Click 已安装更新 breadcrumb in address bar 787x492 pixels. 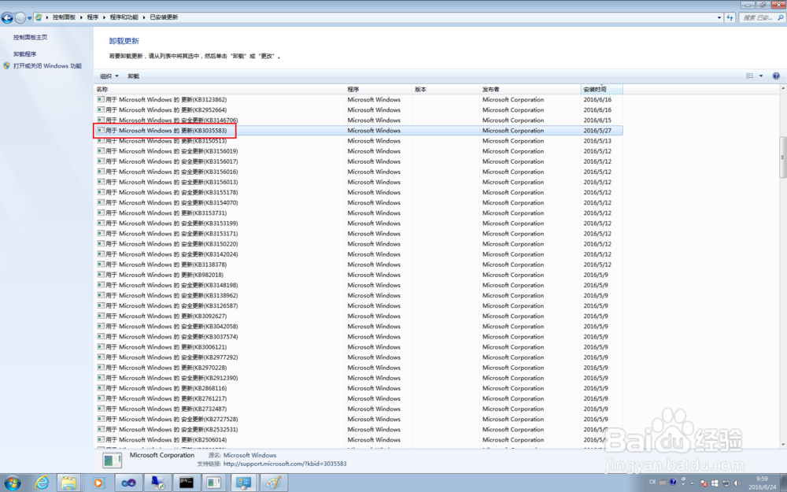tap(164, 17)
